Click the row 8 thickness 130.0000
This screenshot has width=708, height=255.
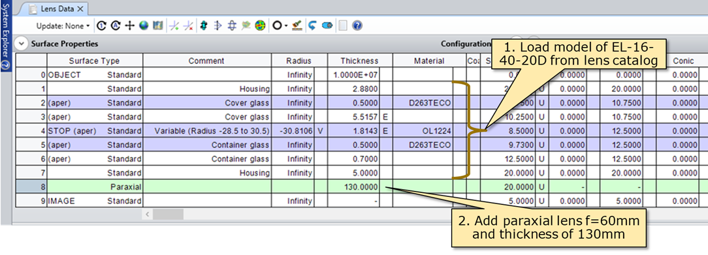click(353, 187)
